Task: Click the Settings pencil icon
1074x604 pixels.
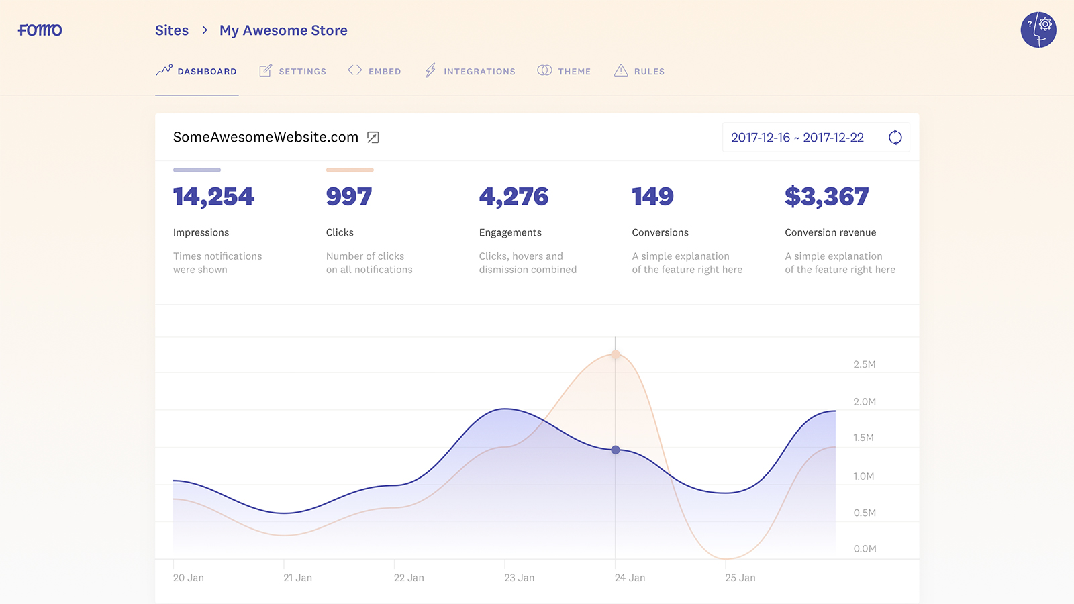Action: tap(264, 70)
